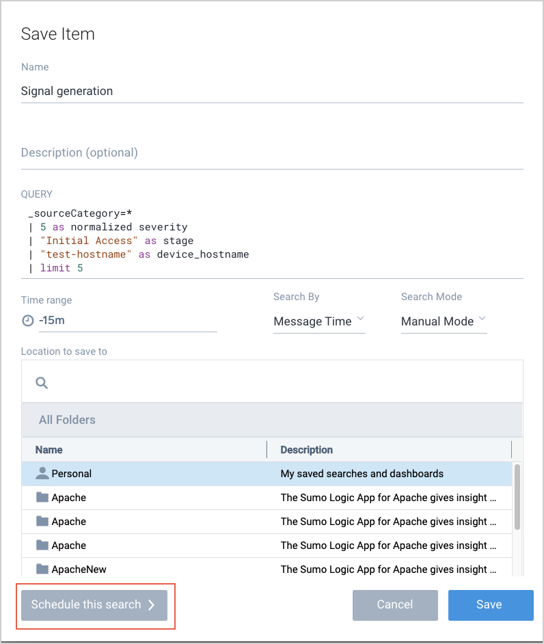Click the Personal user icon

coord(42,473)
